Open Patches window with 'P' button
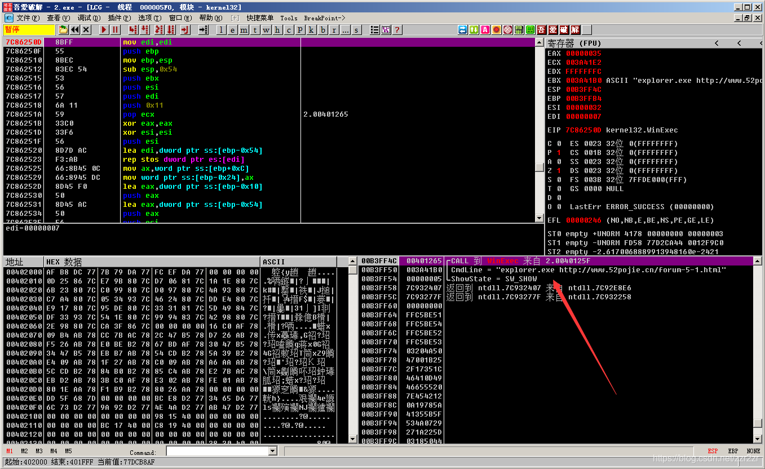The height and width of the screenshot is (469, 765). [300, 30]
